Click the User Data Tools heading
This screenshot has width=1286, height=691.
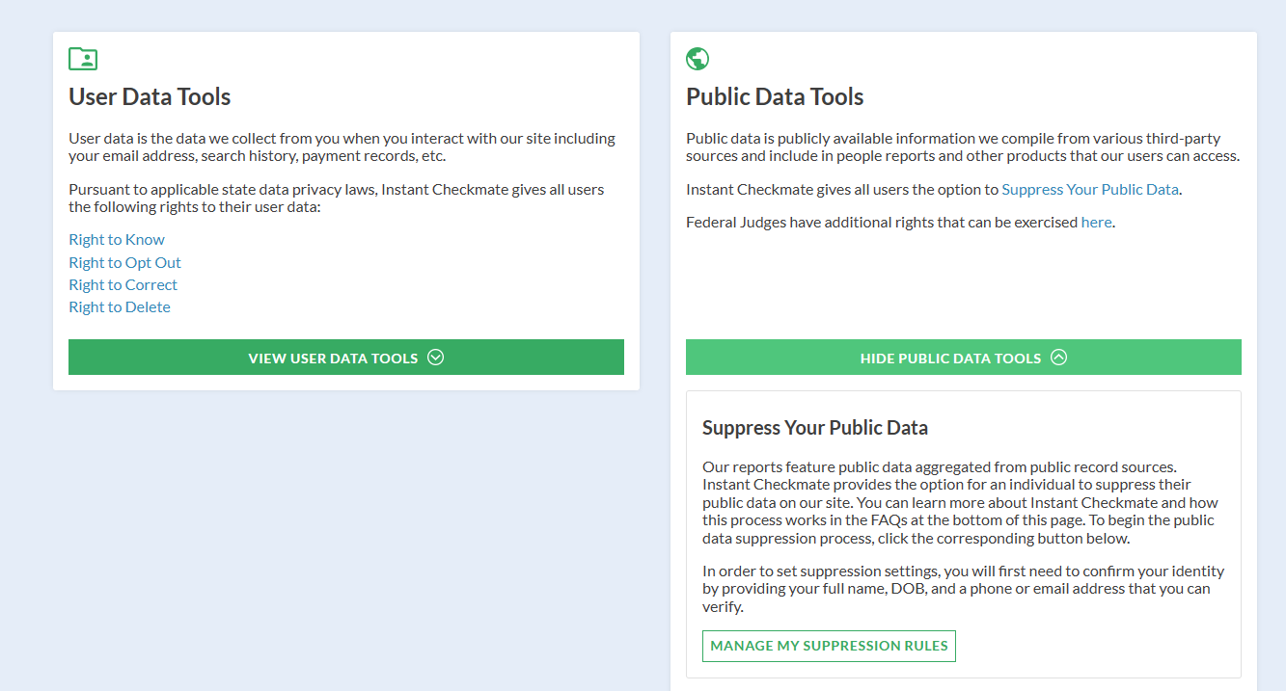(150, 97)
